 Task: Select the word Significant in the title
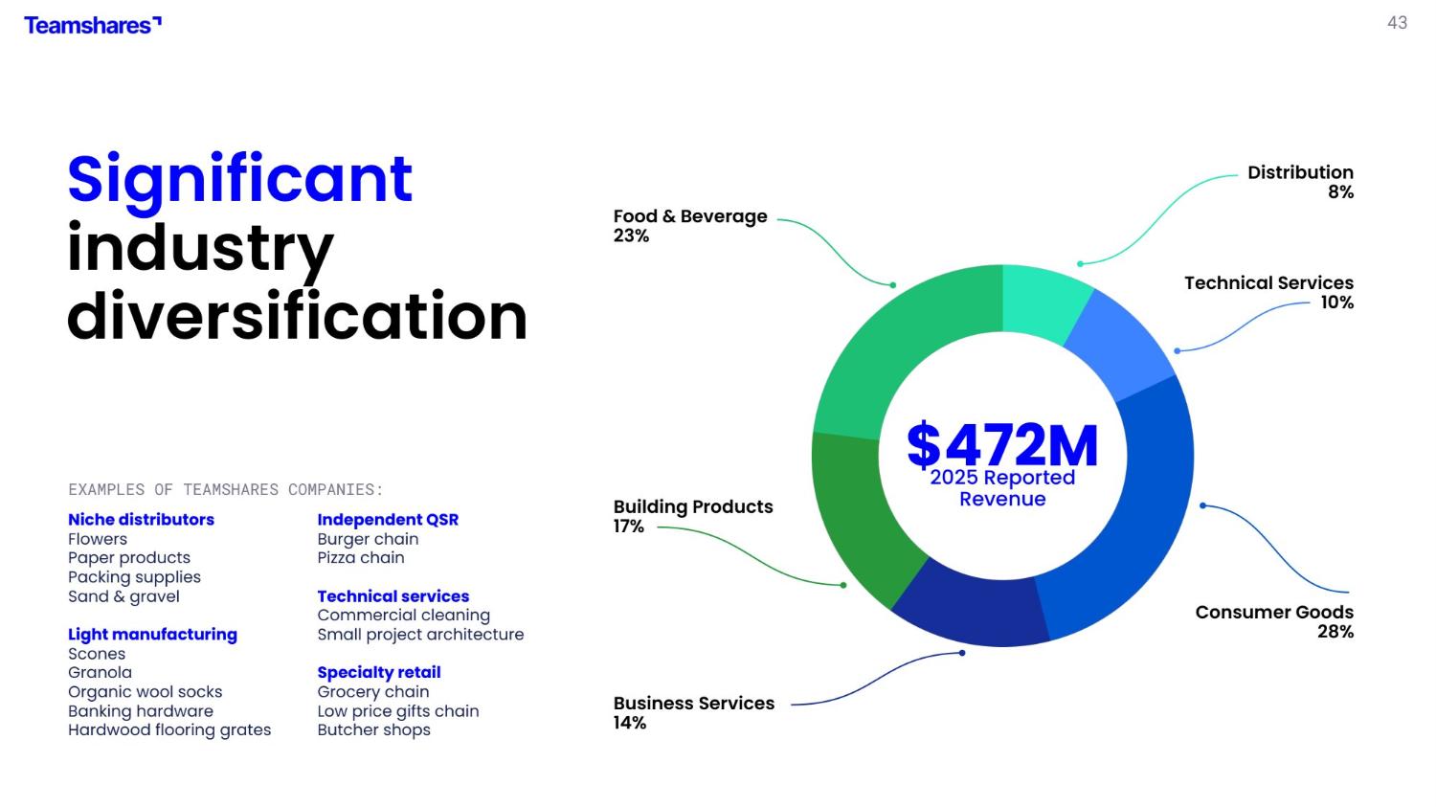239,179
